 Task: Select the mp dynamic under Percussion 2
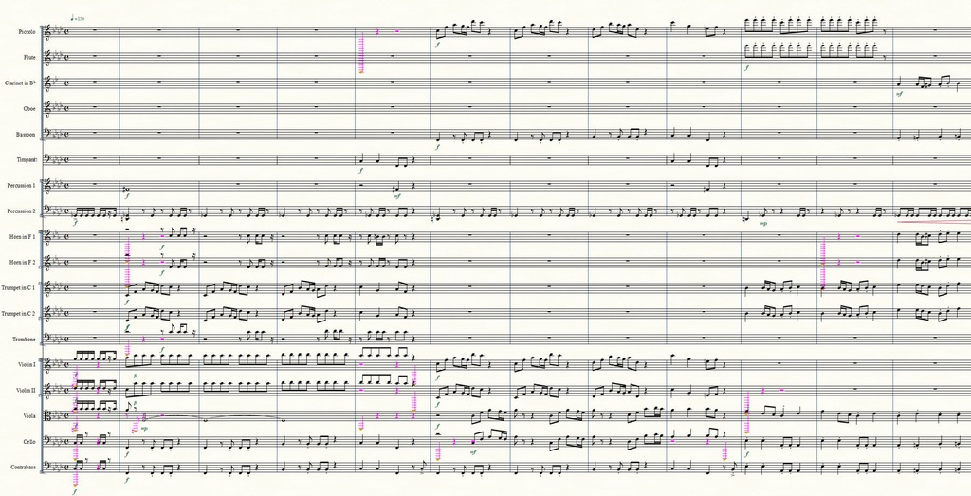(x=763, y=224)
